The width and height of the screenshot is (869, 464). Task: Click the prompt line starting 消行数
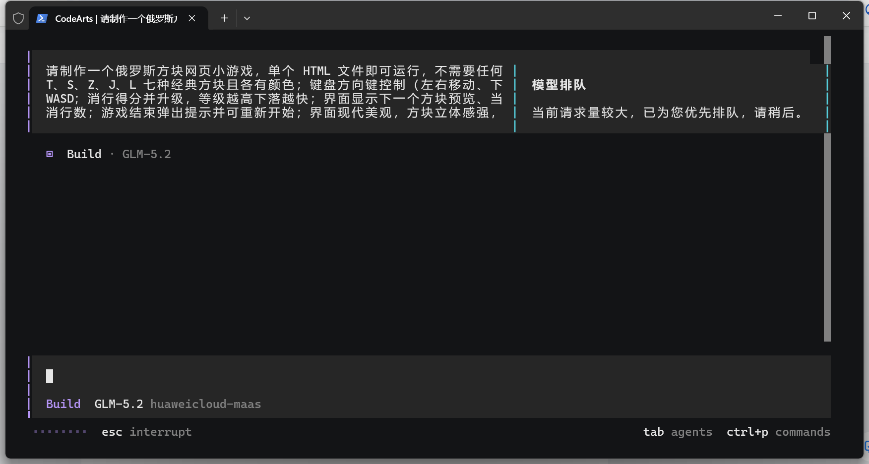tap(271, 113)
